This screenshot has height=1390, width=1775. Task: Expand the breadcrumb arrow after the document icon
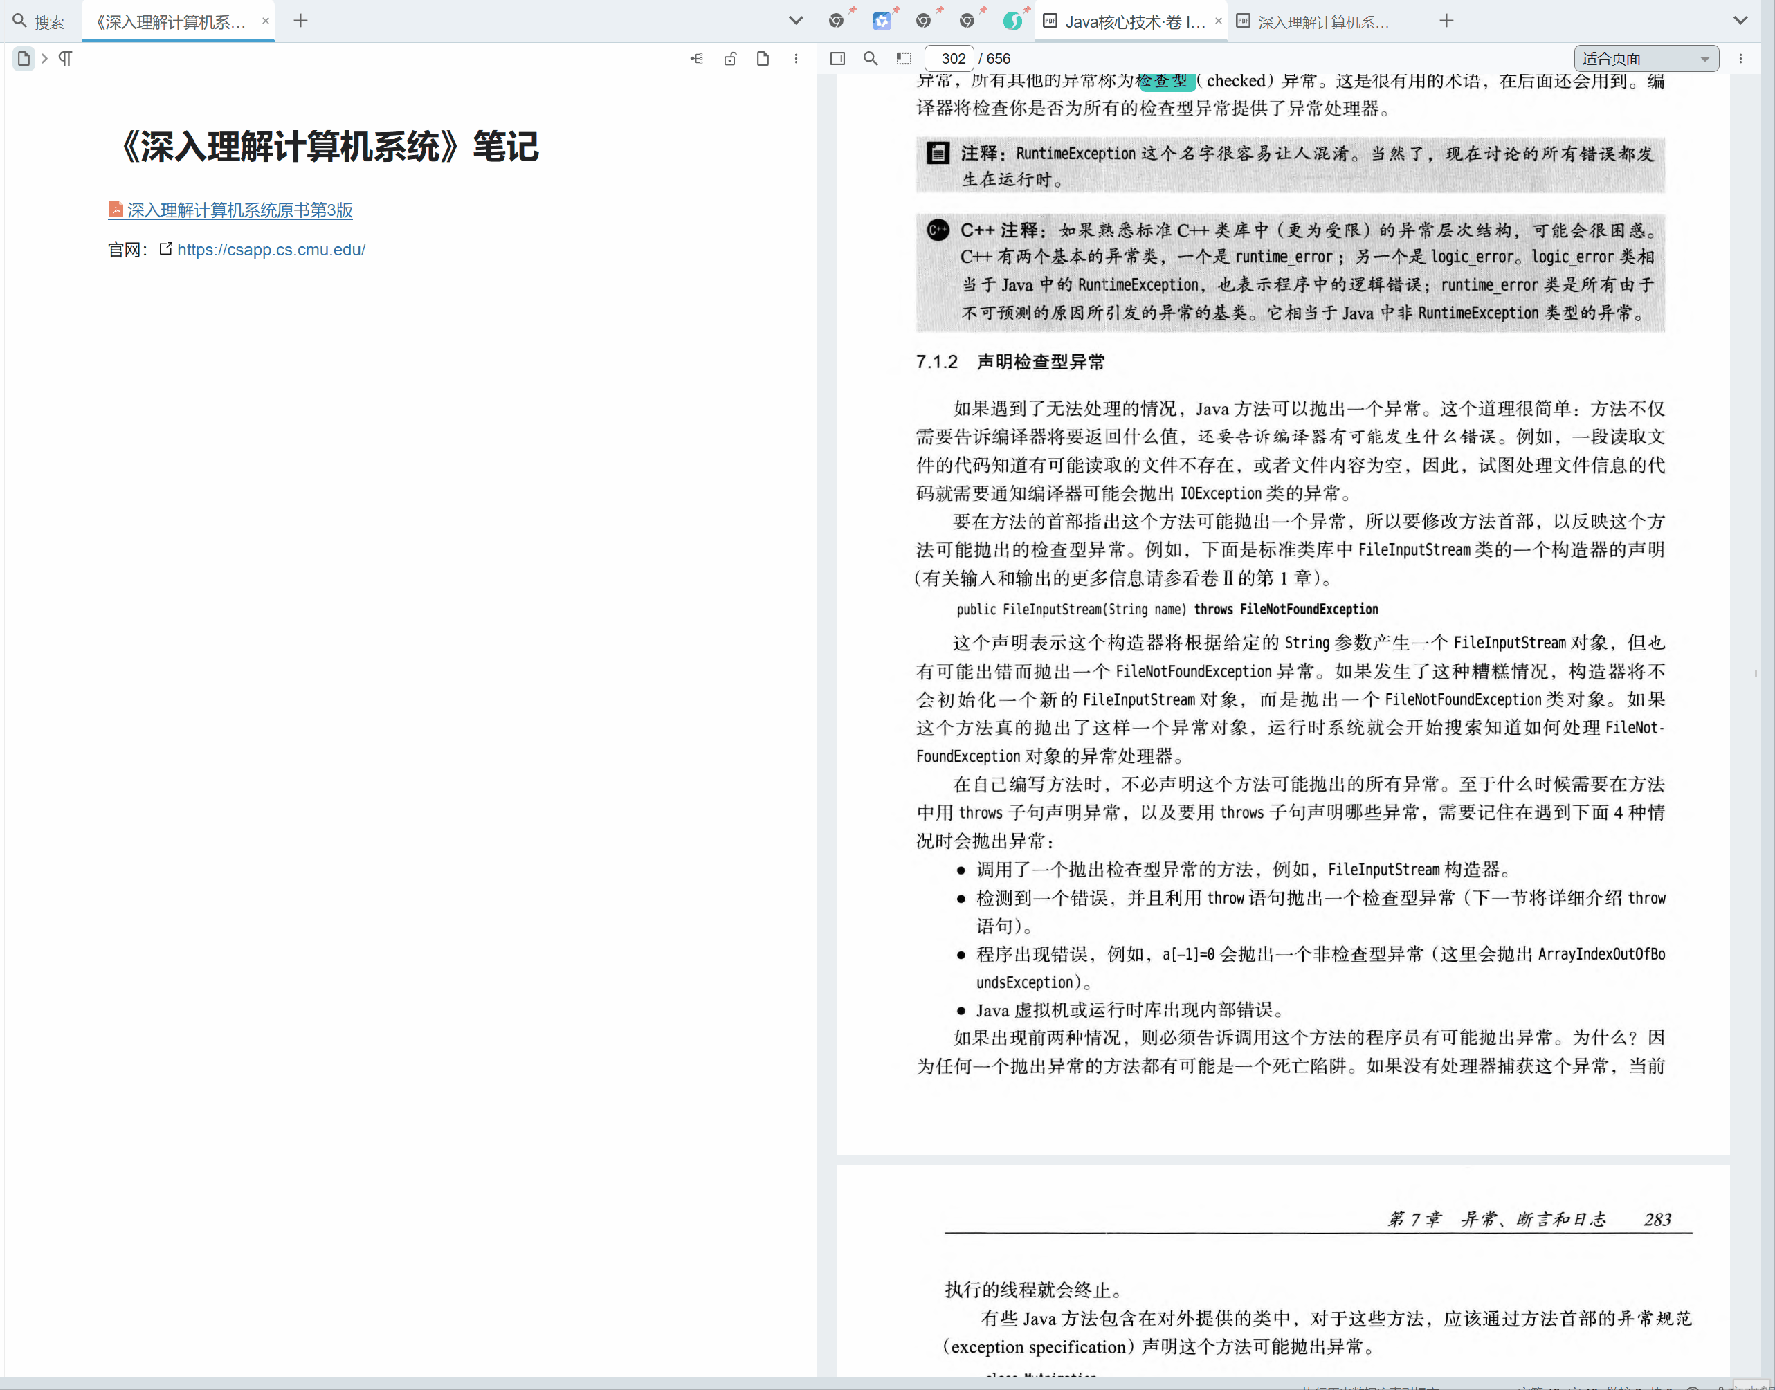[44, 58]
